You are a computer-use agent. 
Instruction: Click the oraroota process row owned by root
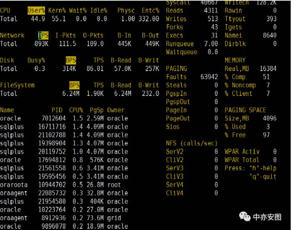click(60, 185)
